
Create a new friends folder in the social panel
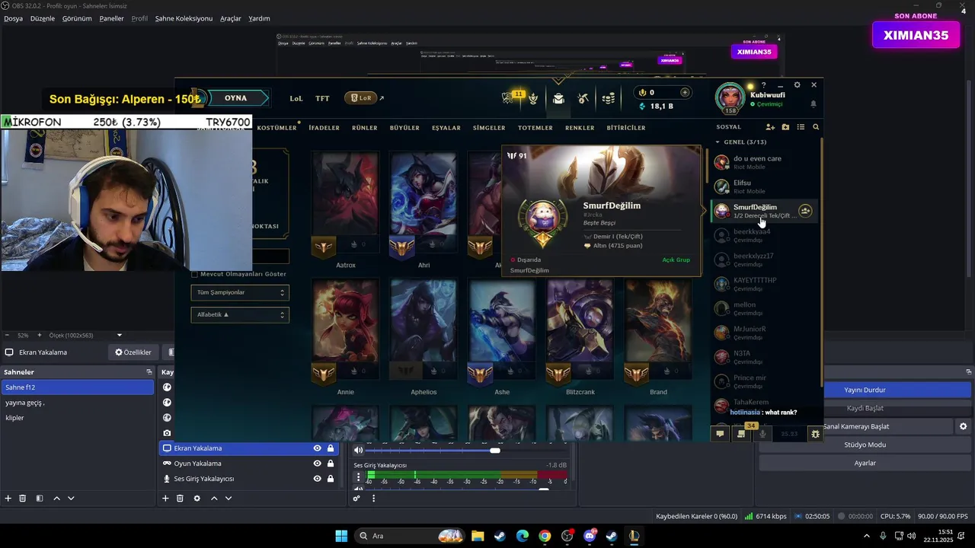pyautogui.click(x=785, y=127)
